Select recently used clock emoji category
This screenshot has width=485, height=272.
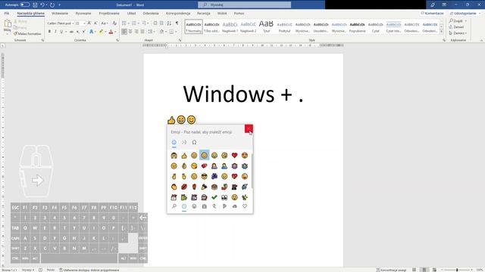point(184,206)
